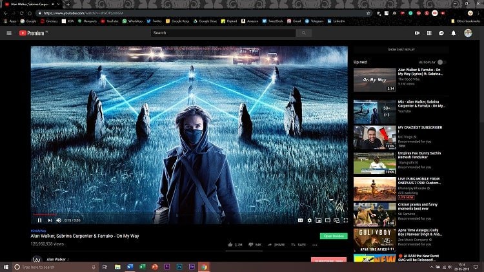
Task: Open the Google Keep bookmark
Action: [177, 21]
